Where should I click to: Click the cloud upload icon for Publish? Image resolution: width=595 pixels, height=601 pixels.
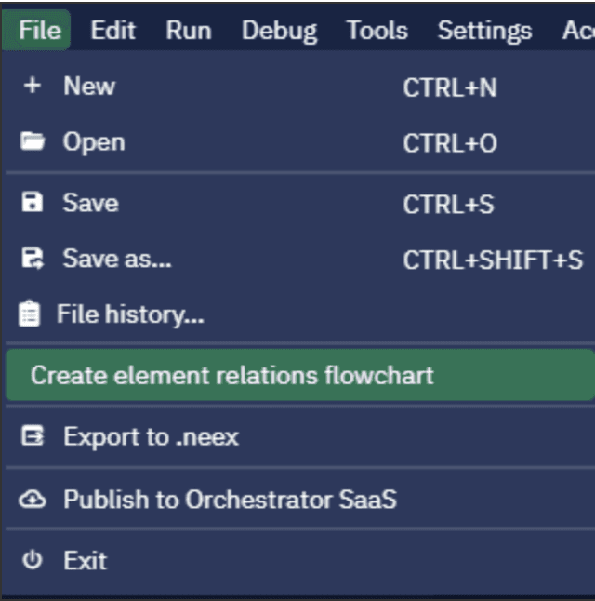coord(33,499)
